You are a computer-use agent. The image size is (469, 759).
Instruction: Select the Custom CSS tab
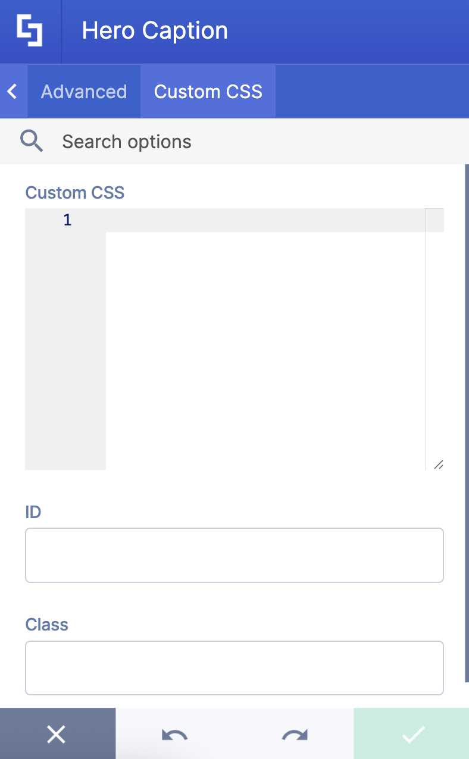[x=208, y=91]
